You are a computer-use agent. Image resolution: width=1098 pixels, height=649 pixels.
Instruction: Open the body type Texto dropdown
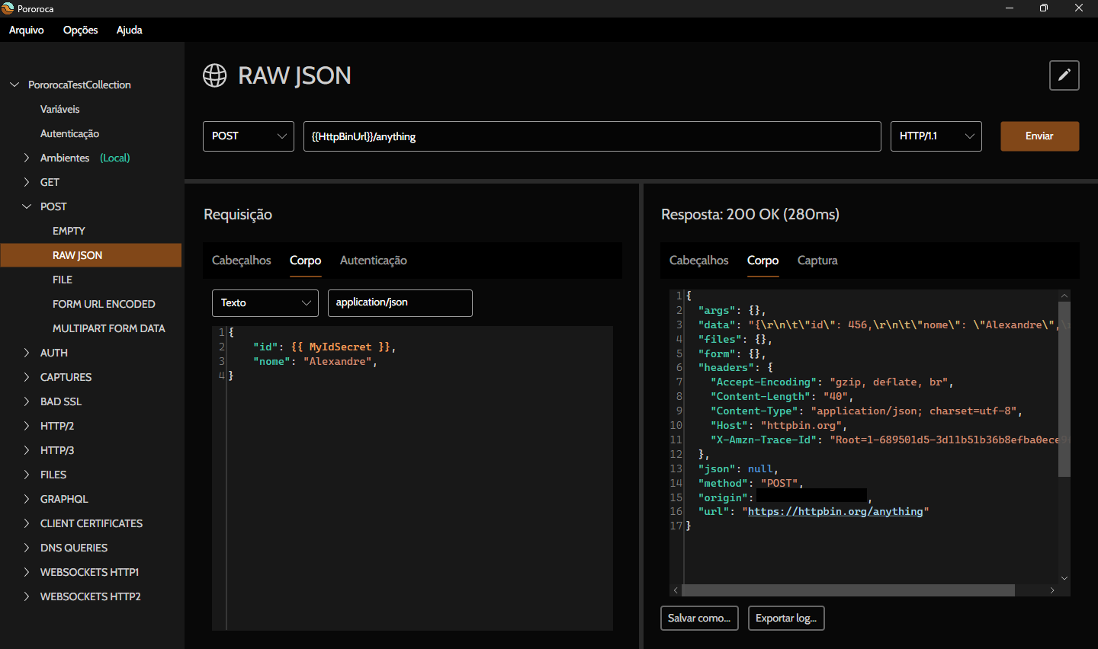[265, 302]
